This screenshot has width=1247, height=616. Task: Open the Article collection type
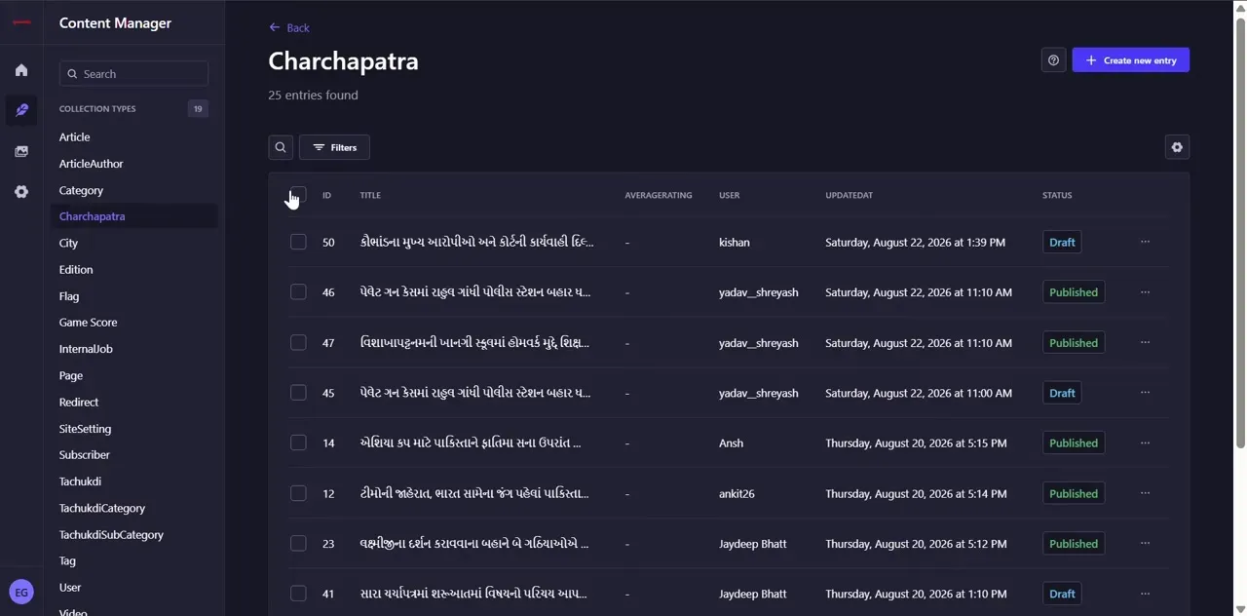coord(74,137)
